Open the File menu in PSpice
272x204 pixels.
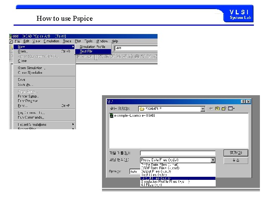tap(17, 41)
